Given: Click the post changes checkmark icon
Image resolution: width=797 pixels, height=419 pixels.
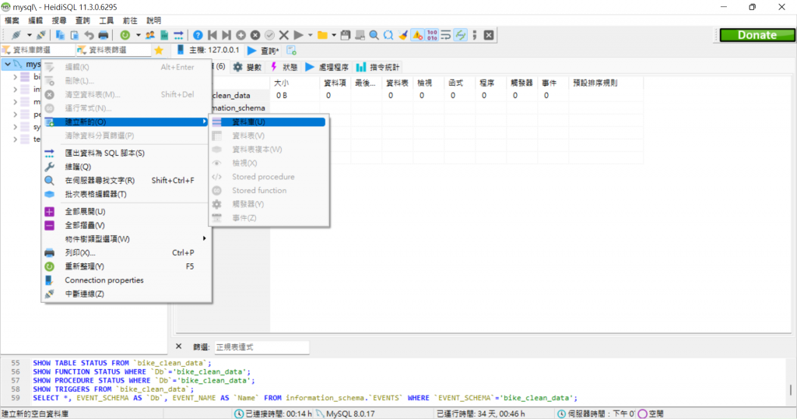Looking at the screenshot, I should pos(269,35).
